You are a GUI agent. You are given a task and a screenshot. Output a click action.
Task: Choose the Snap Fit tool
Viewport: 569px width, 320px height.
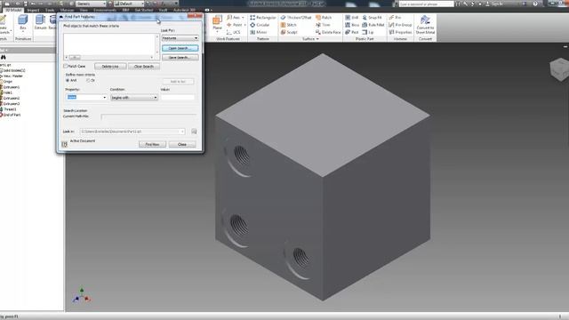click(372, 18)
